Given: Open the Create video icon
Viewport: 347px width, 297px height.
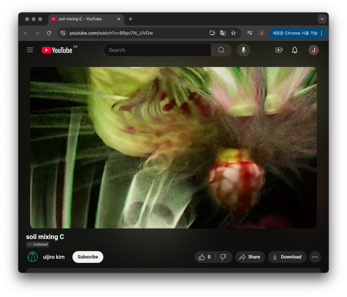Looking at the screenshot, I should pos(279,50).
